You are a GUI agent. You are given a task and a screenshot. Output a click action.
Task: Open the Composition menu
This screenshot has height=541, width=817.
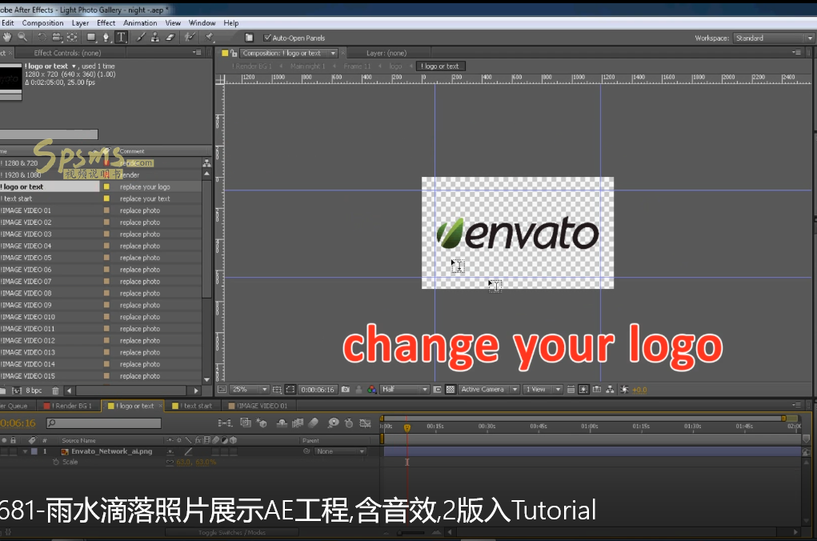[x=42, y=23]
